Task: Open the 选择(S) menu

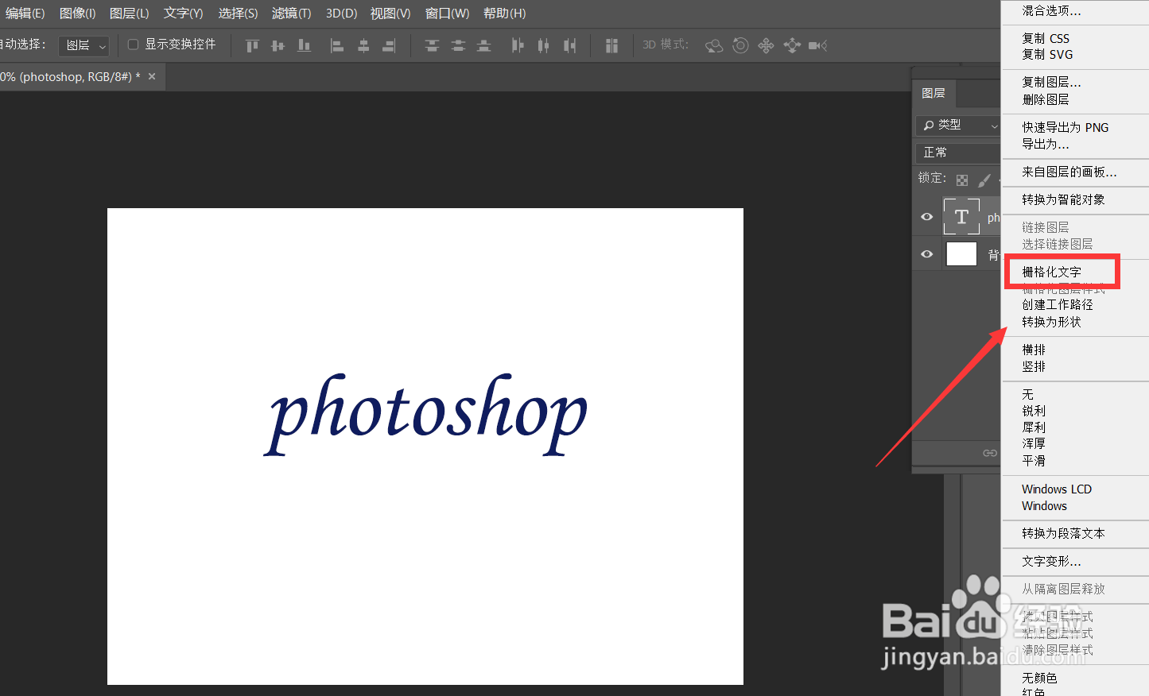Action: [x=238, y=14]
